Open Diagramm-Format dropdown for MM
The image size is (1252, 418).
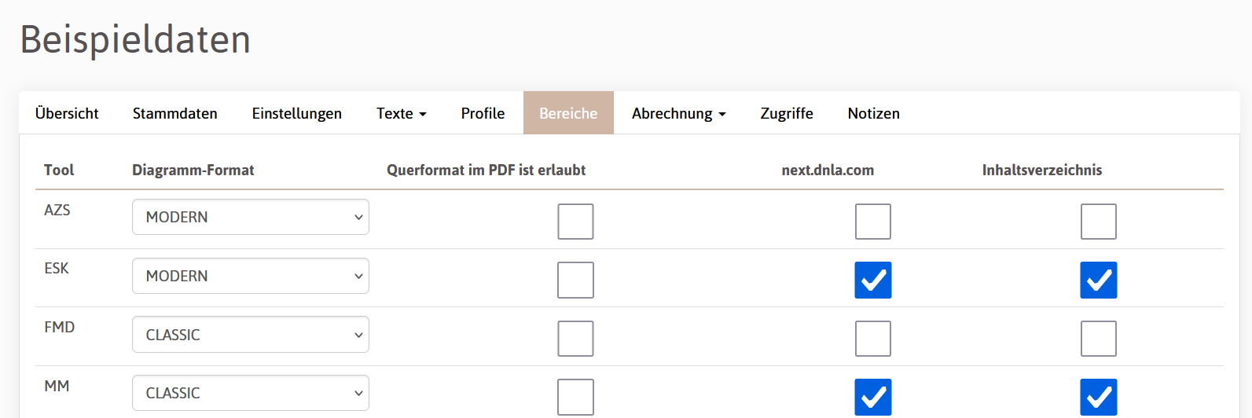(x=250, y=393)
